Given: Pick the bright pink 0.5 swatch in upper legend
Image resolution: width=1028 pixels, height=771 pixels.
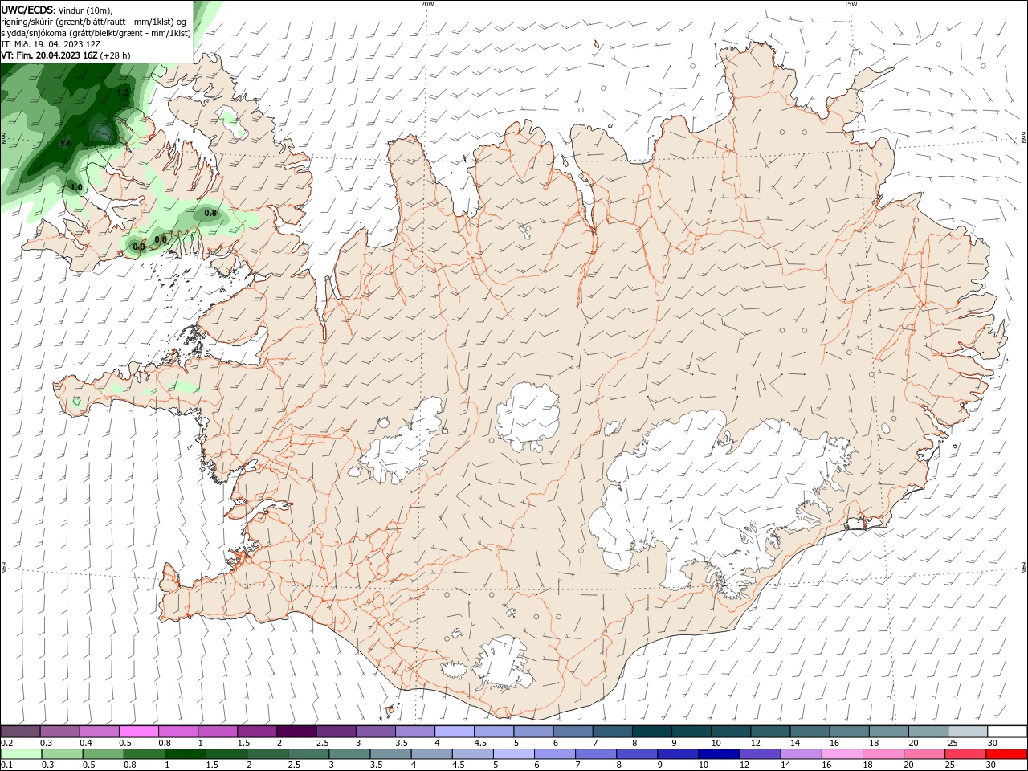Looking at the screenshot, I should (x=139, y=732).
